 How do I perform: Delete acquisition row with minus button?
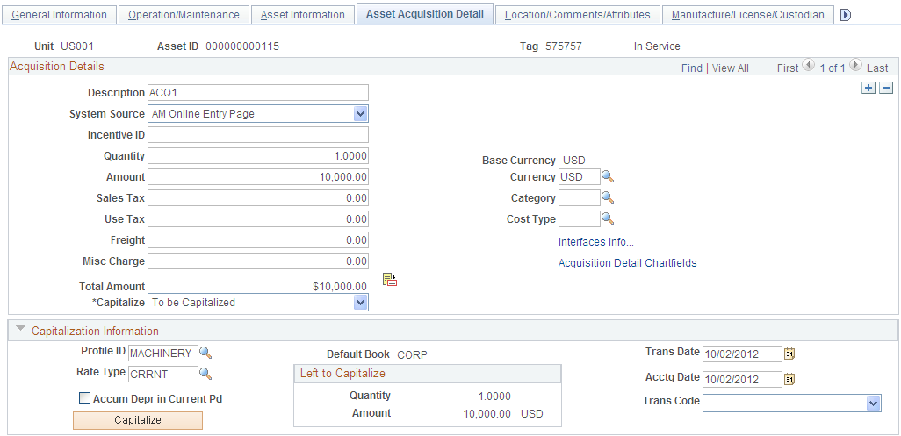point(887,88)
